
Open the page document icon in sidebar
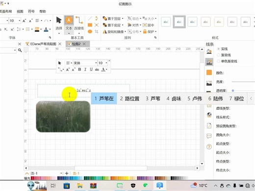click(209, 125)
